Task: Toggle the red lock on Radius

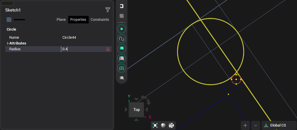Action: click(108, 49)
